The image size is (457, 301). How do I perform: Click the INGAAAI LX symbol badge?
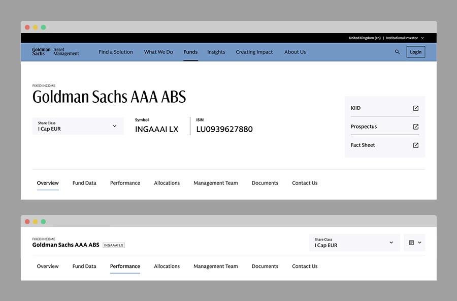114,245
